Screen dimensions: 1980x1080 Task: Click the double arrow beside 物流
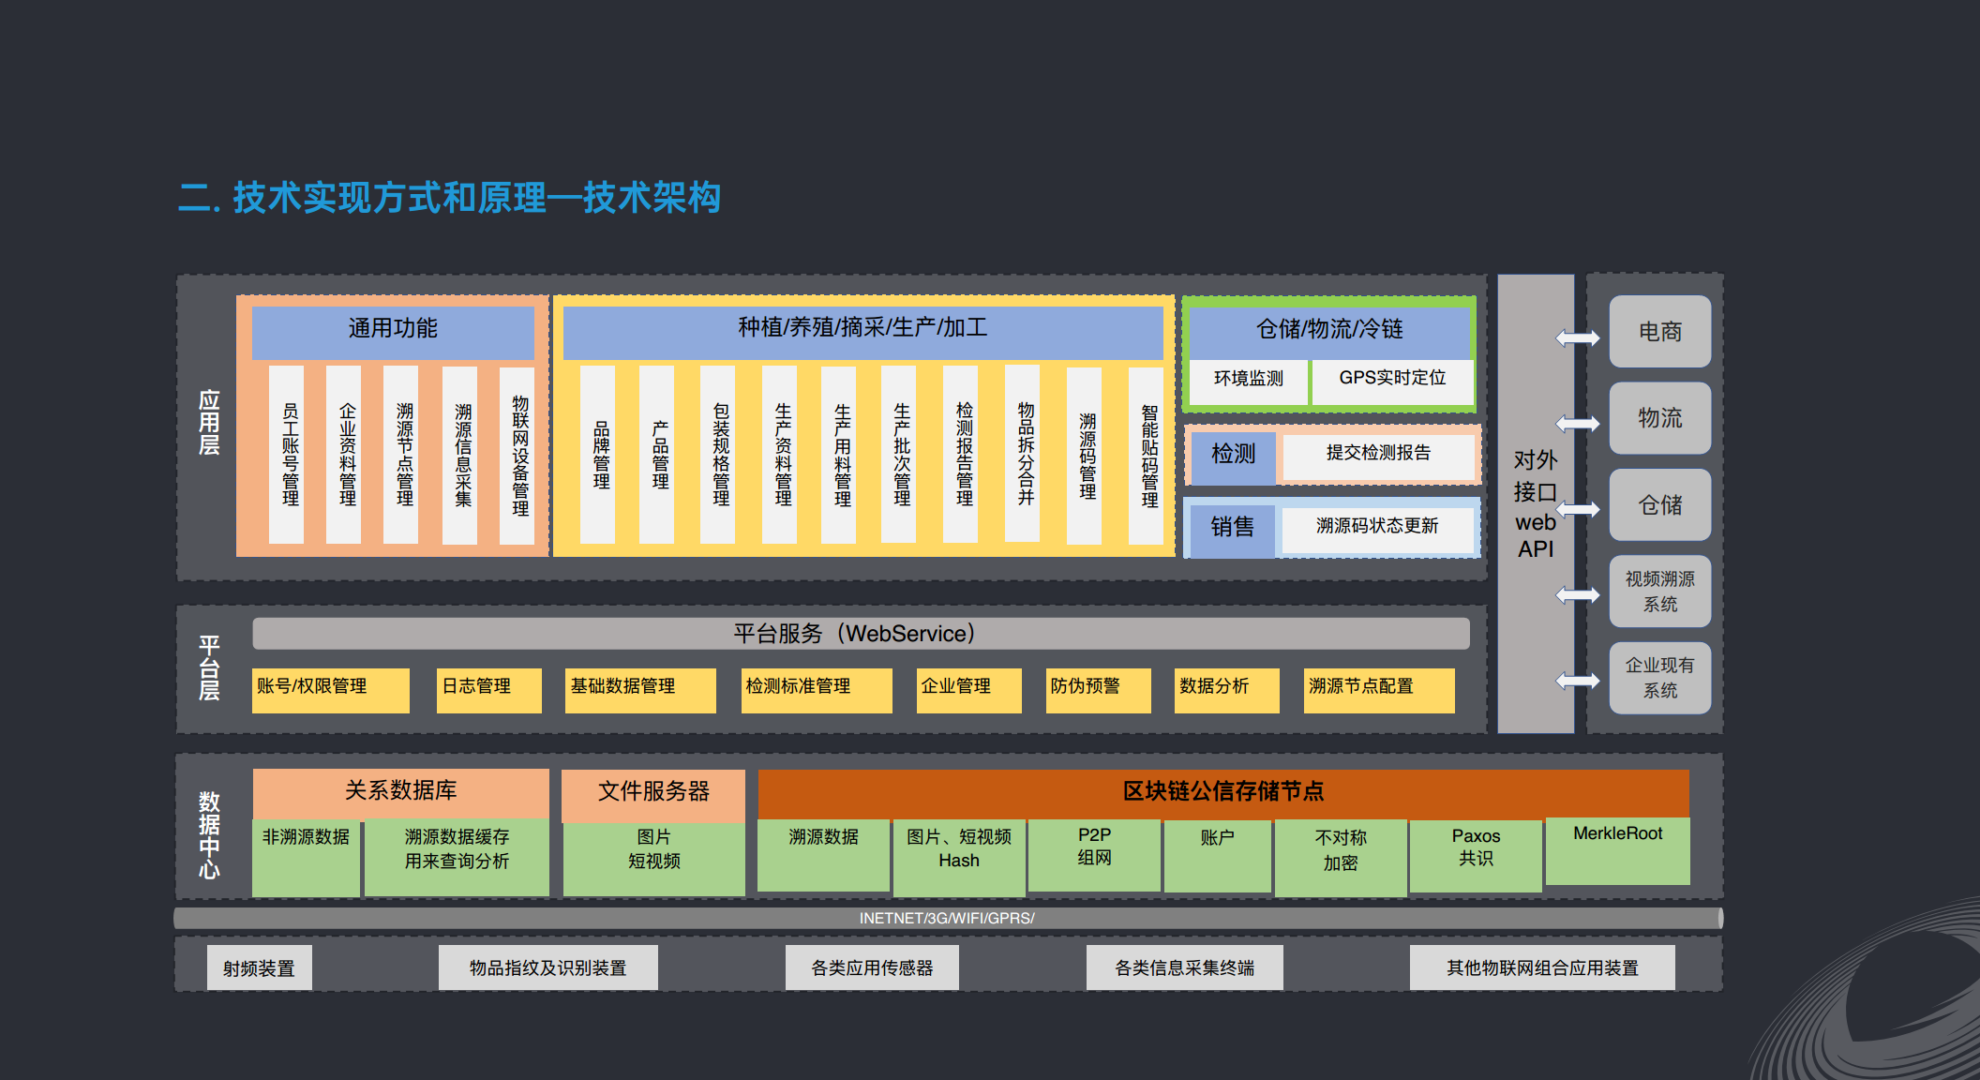click(1578, 424)
